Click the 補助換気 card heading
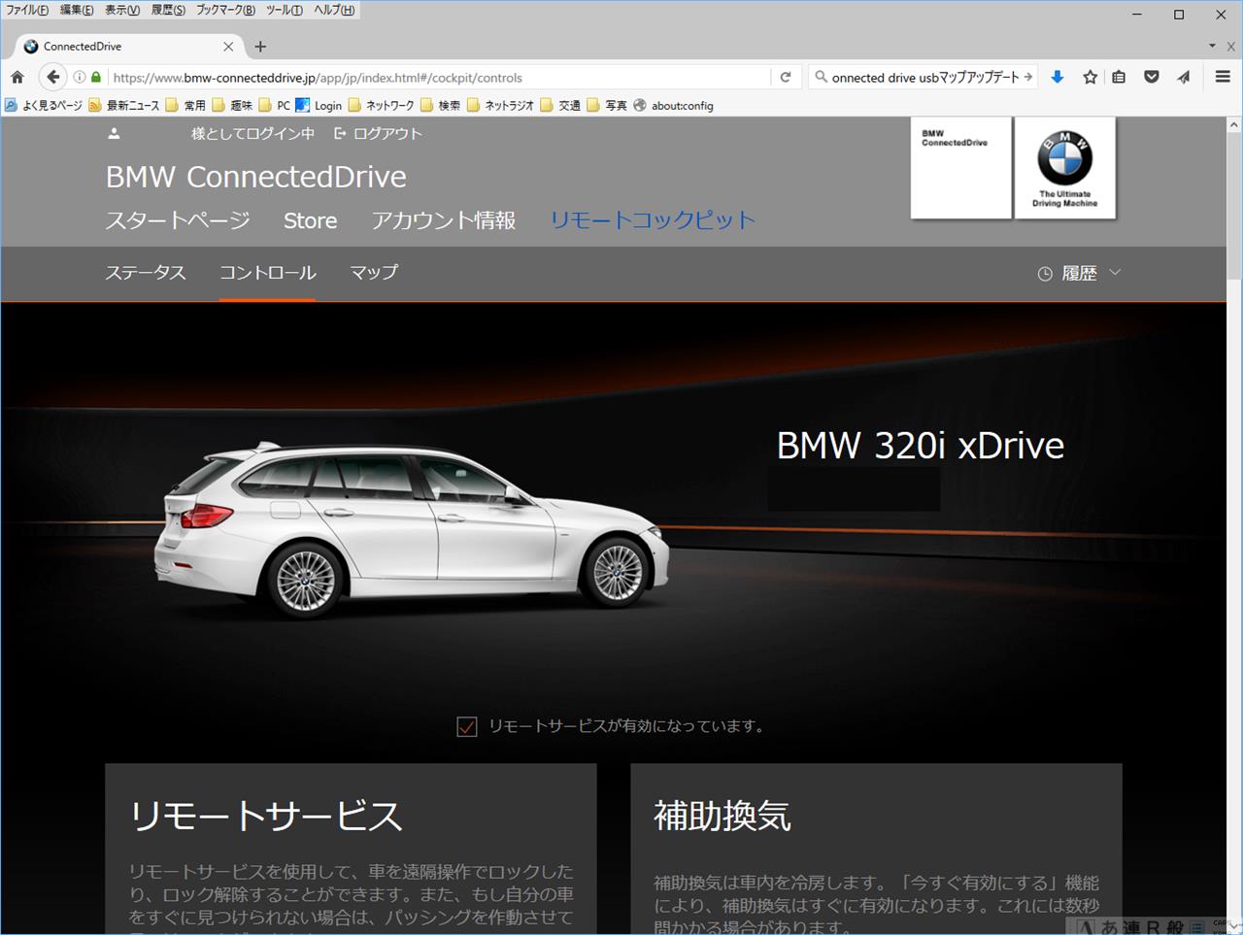Image resolution: width=1243 pixels, height=935 pixels. [x=722, y=816]
